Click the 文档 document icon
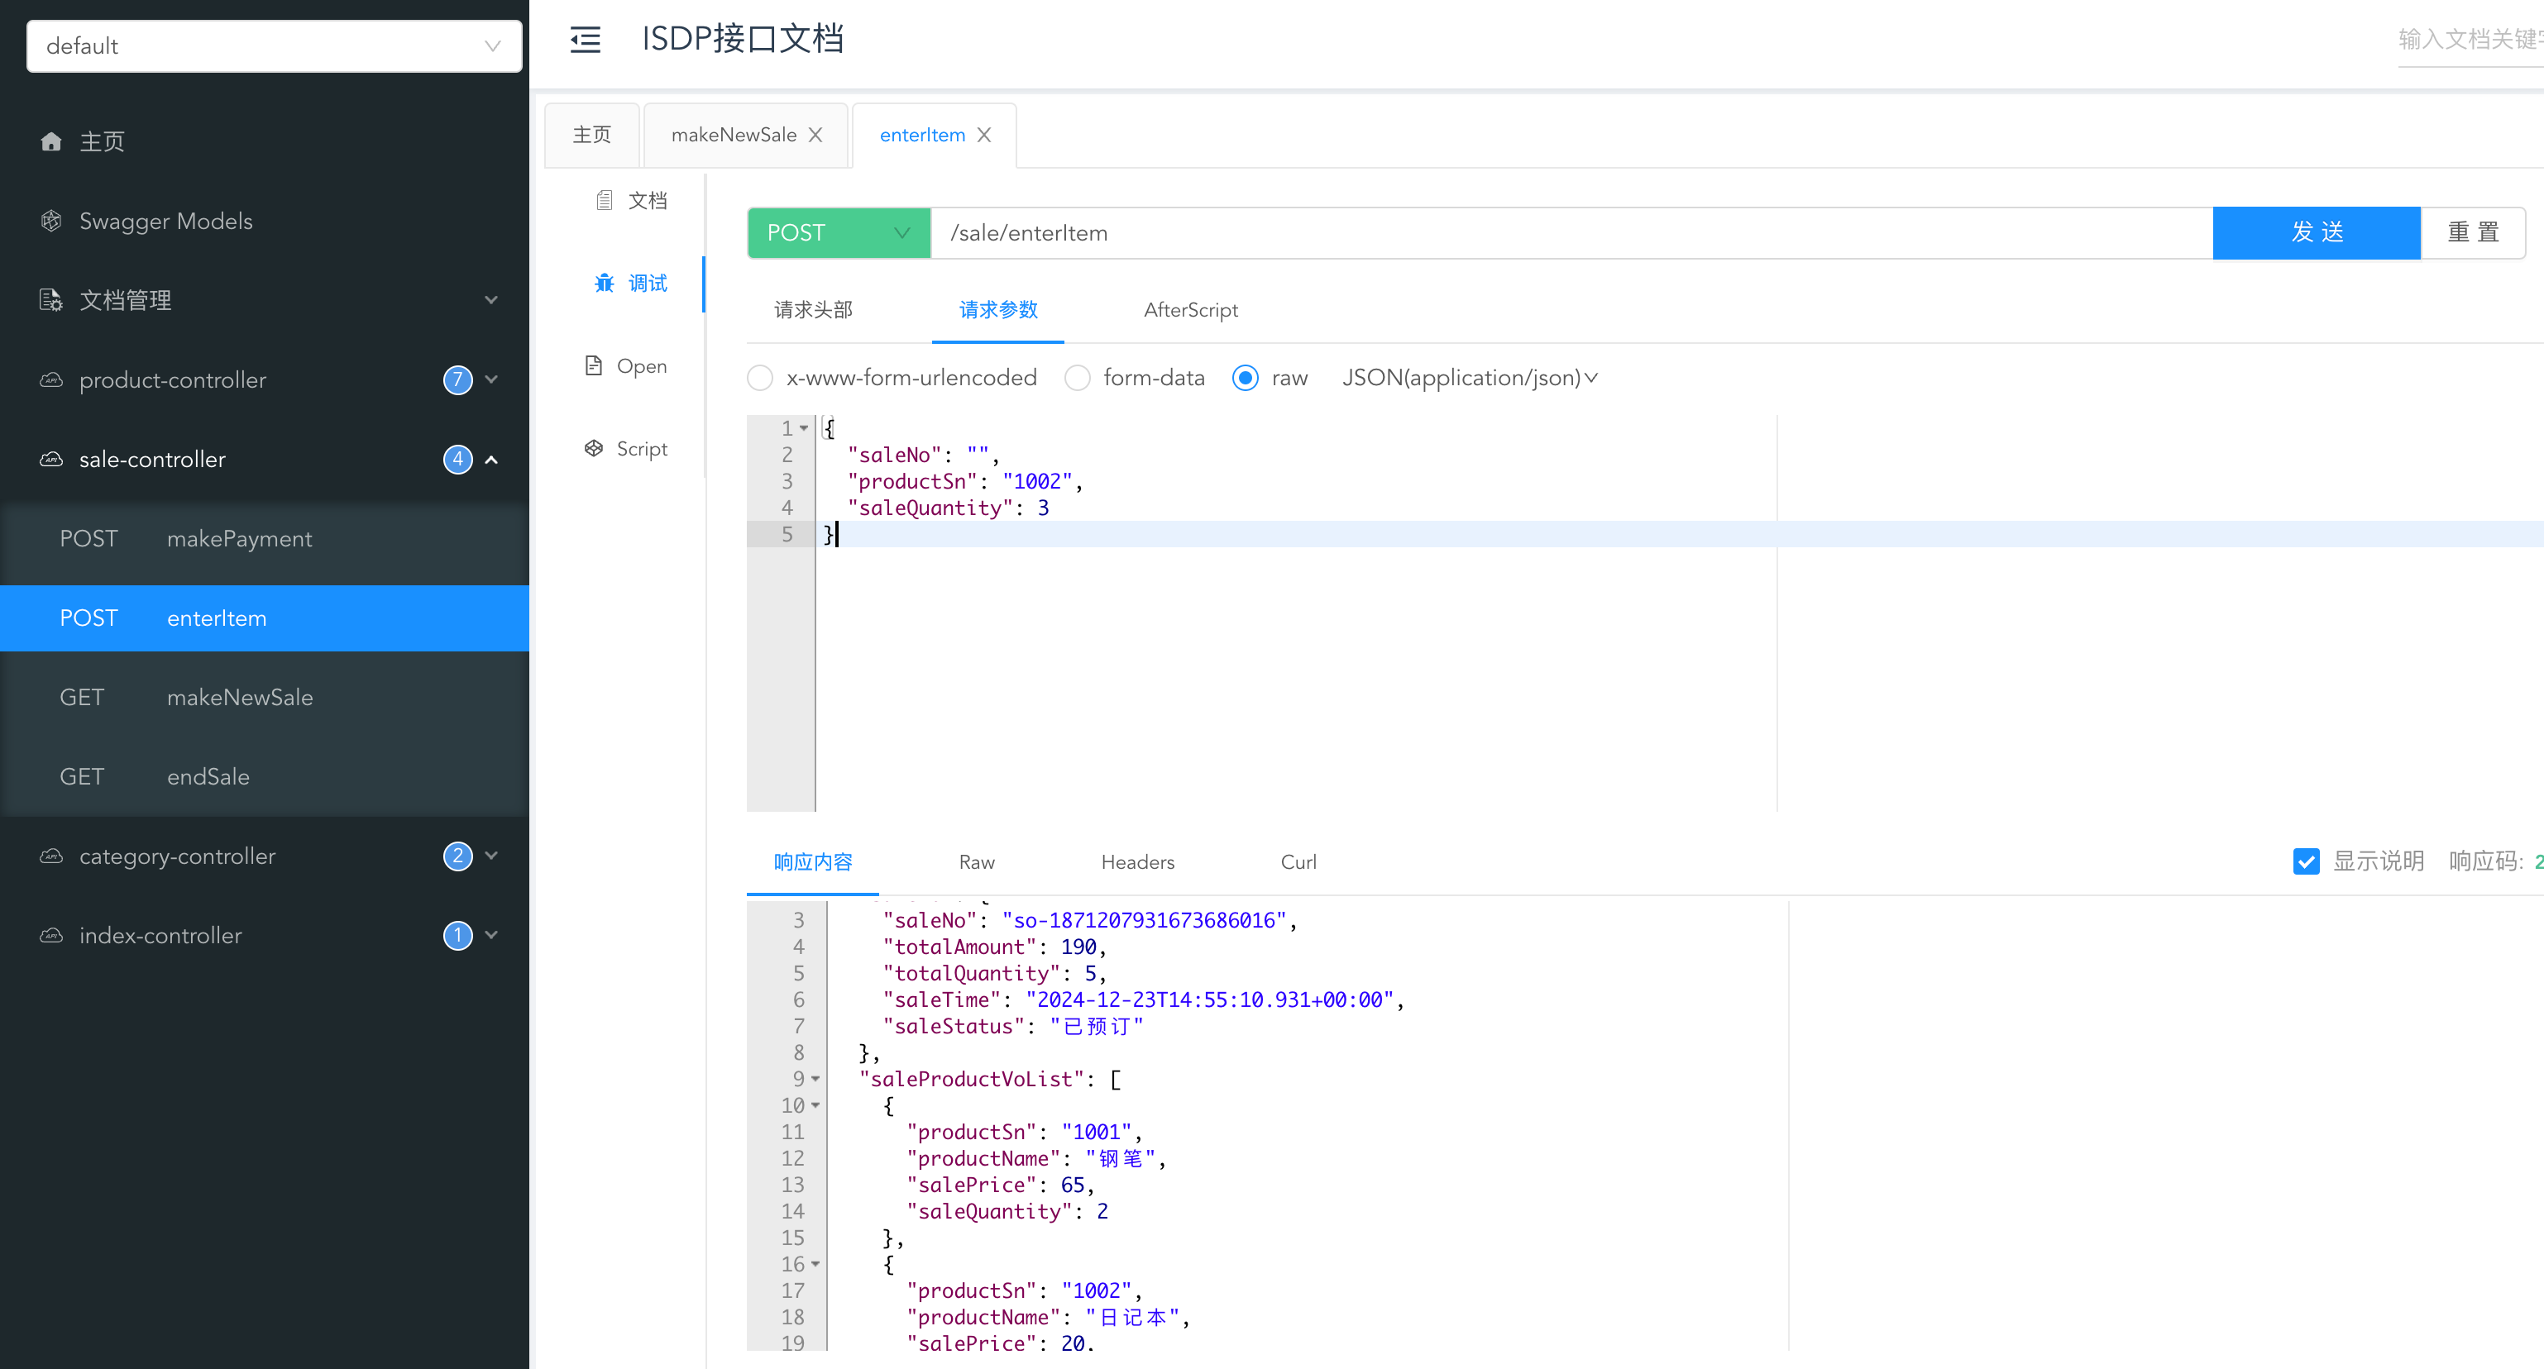2544x1369 pixels. (x=605, y=200)
